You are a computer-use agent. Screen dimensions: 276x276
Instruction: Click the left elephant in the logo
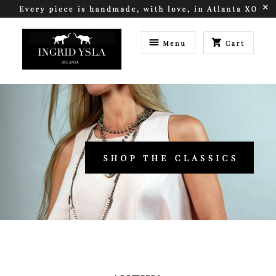click(62, 39)
